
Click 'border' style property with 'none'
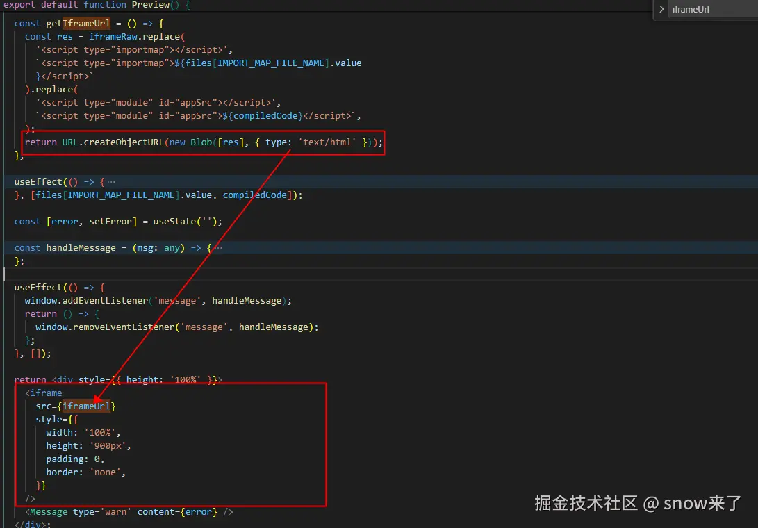click(x=86, y=472)
